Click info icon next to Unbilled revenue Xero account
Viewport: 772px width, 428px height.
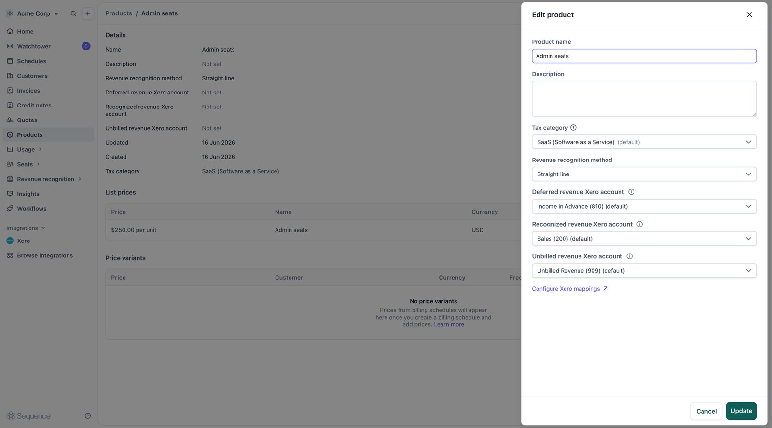pyautogui.click(x=629, y=256)
